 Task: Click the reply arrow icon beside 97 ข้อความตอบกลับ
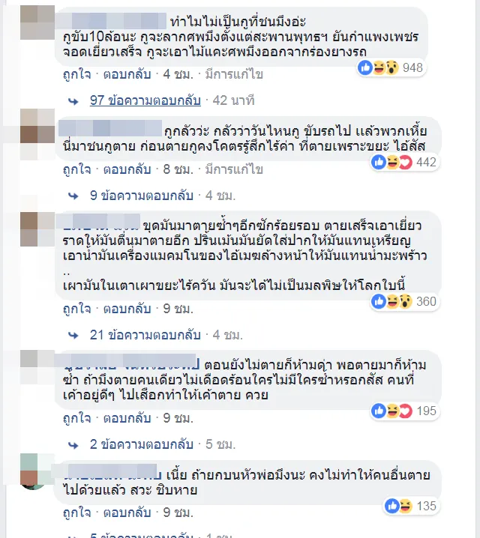[73, 101]
